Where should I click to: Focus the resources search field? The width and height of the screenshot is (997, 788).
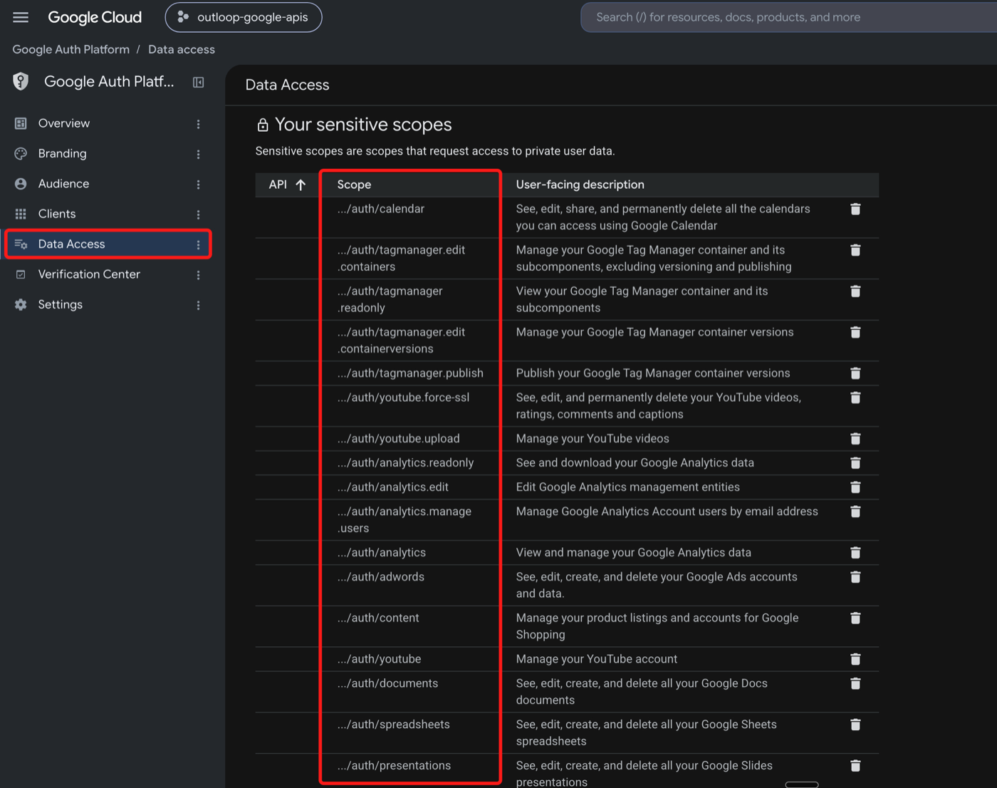(x=789, y=17)
